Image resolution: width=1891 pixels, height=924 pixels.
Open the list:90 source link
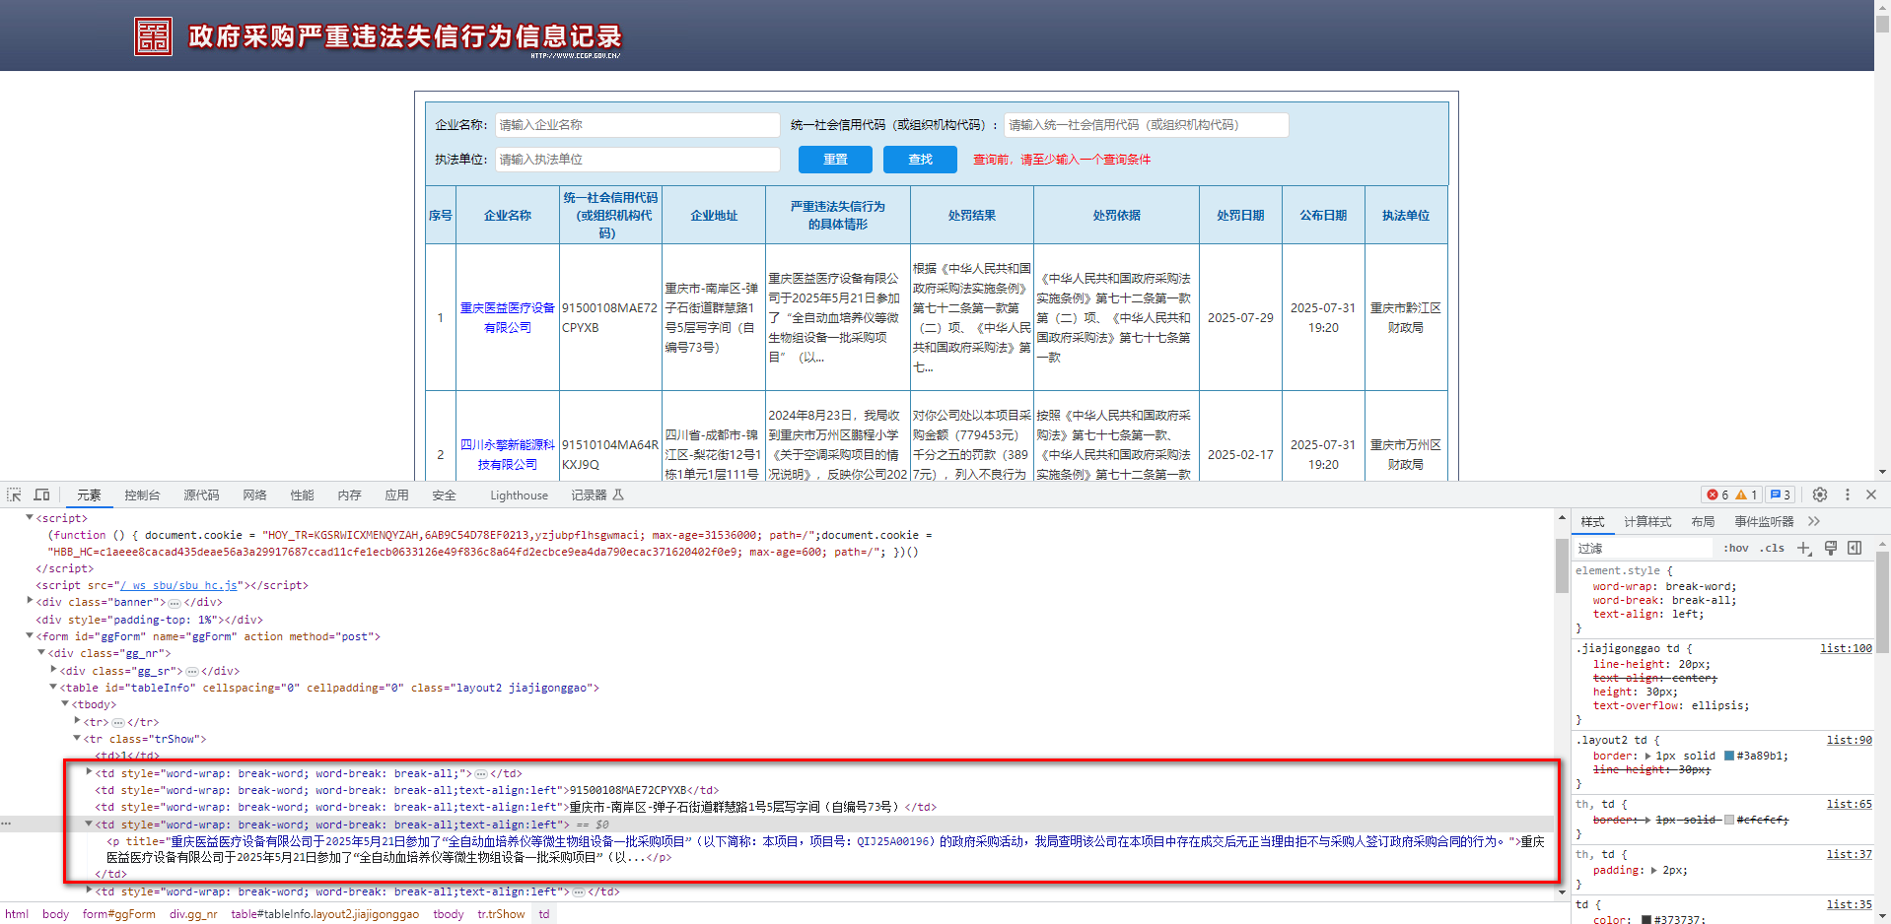click(1849, 740)
